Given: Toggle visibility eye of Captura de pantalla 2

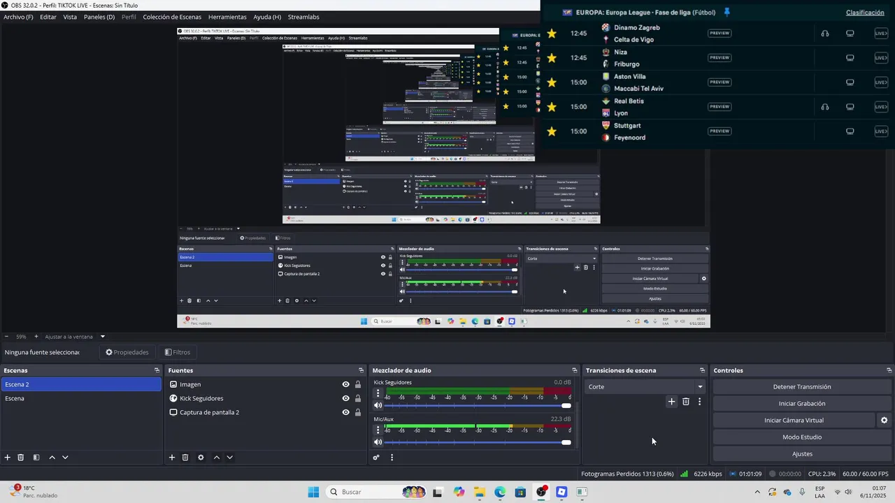Looking at the screenshot, I should (x=345, y=412).
